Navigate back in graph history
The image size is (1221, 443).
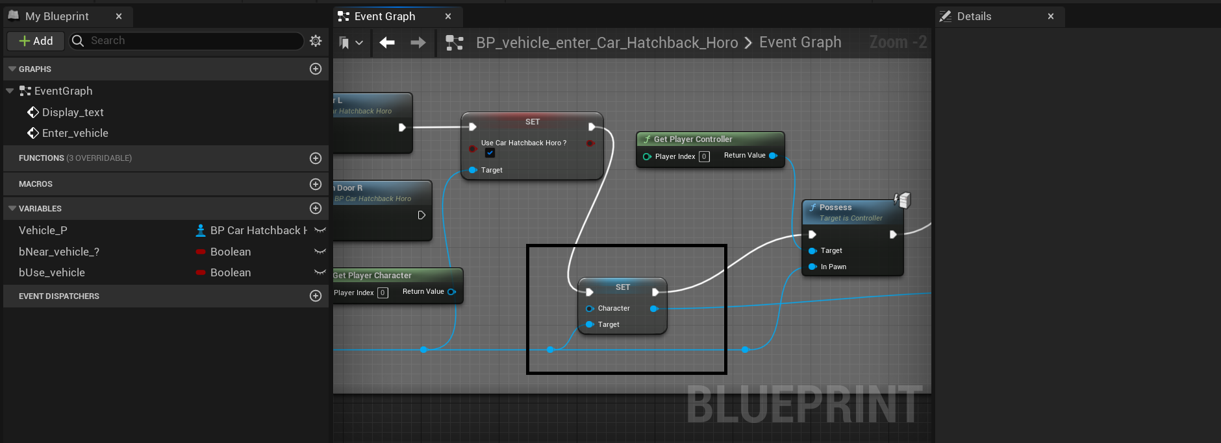pyautogui.click(x=387, y=43)
